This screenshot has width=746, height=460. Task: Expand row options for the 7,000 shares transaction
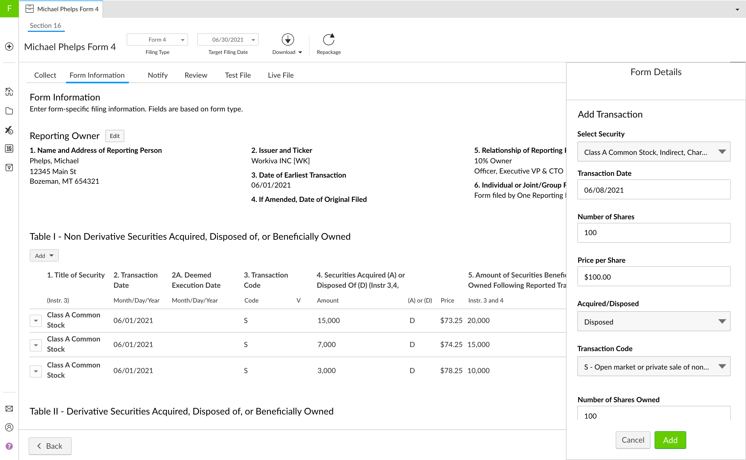36,345
